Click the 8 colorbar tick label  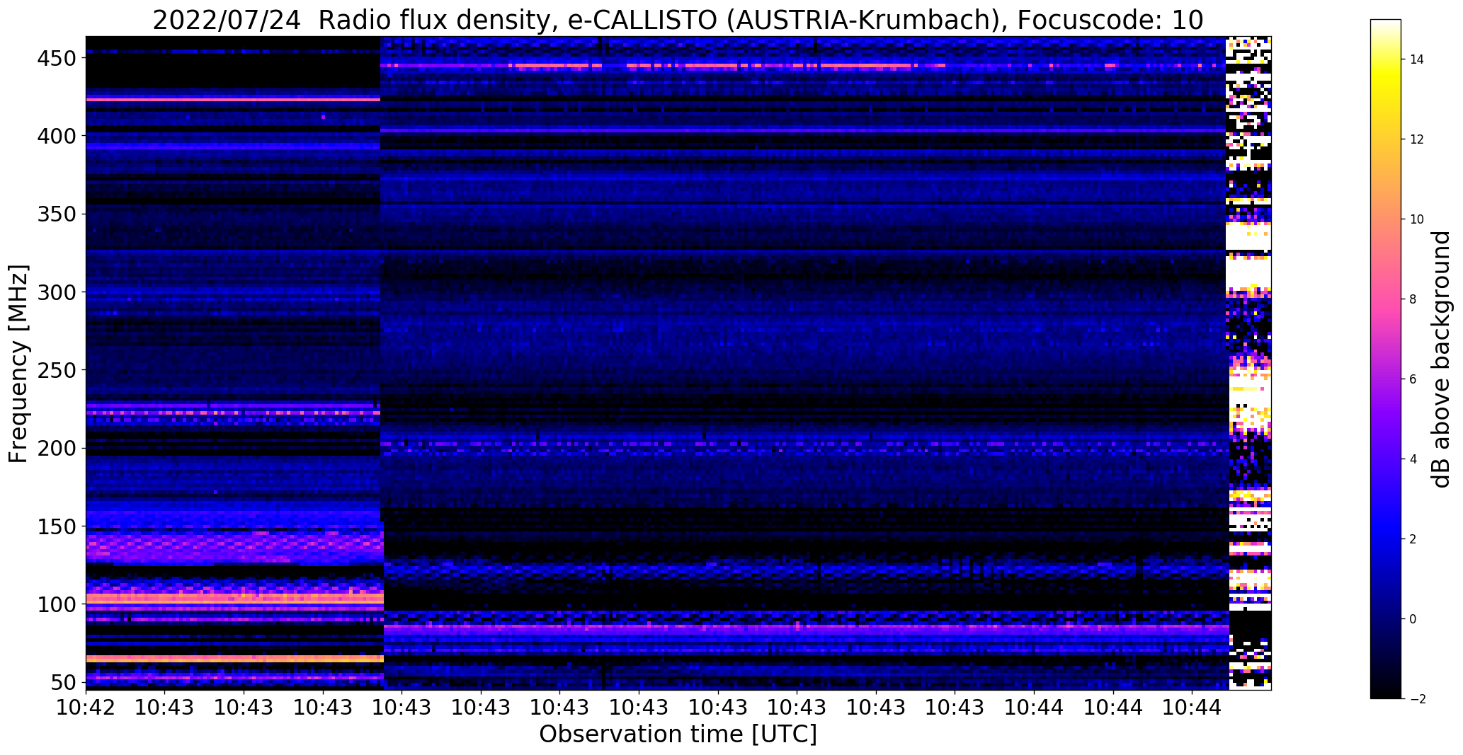1413,299
